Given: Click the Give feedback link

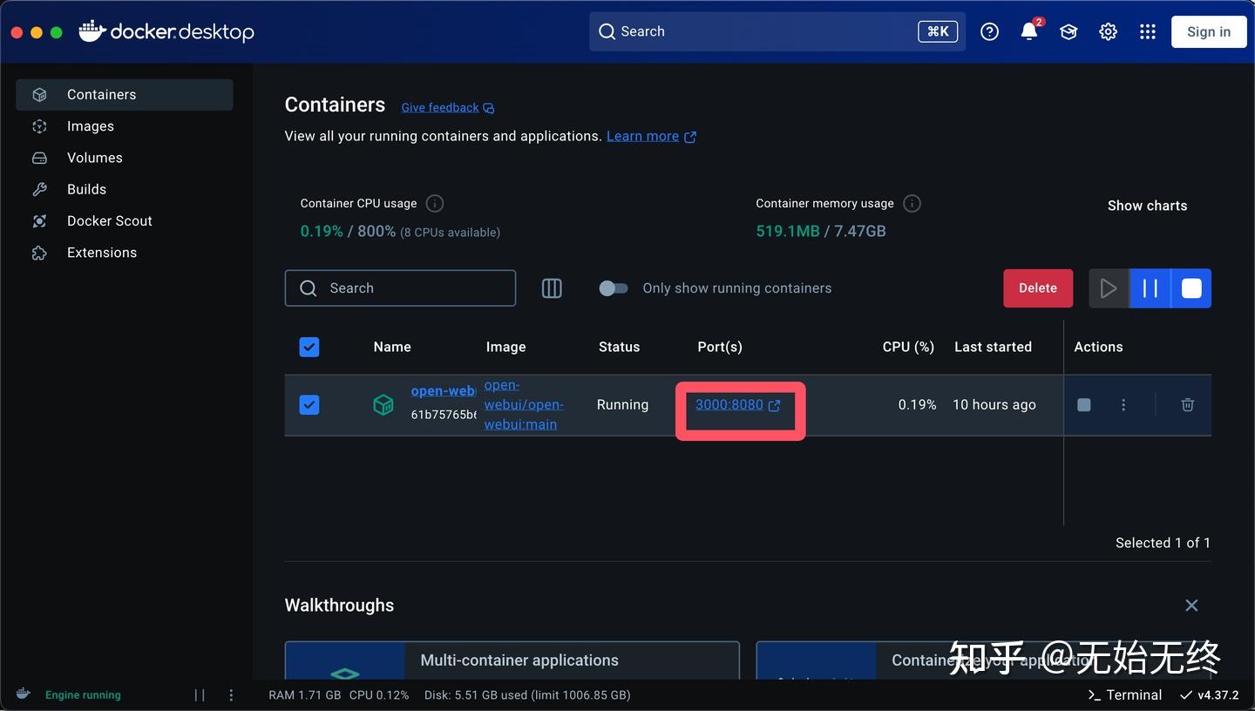Looking at the screenshot, I should coord(439,107).
